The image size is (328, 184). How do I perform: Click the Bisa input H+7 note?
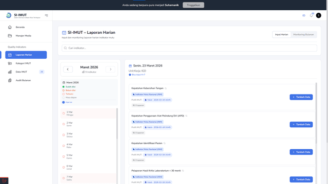(x=137, y=75)
